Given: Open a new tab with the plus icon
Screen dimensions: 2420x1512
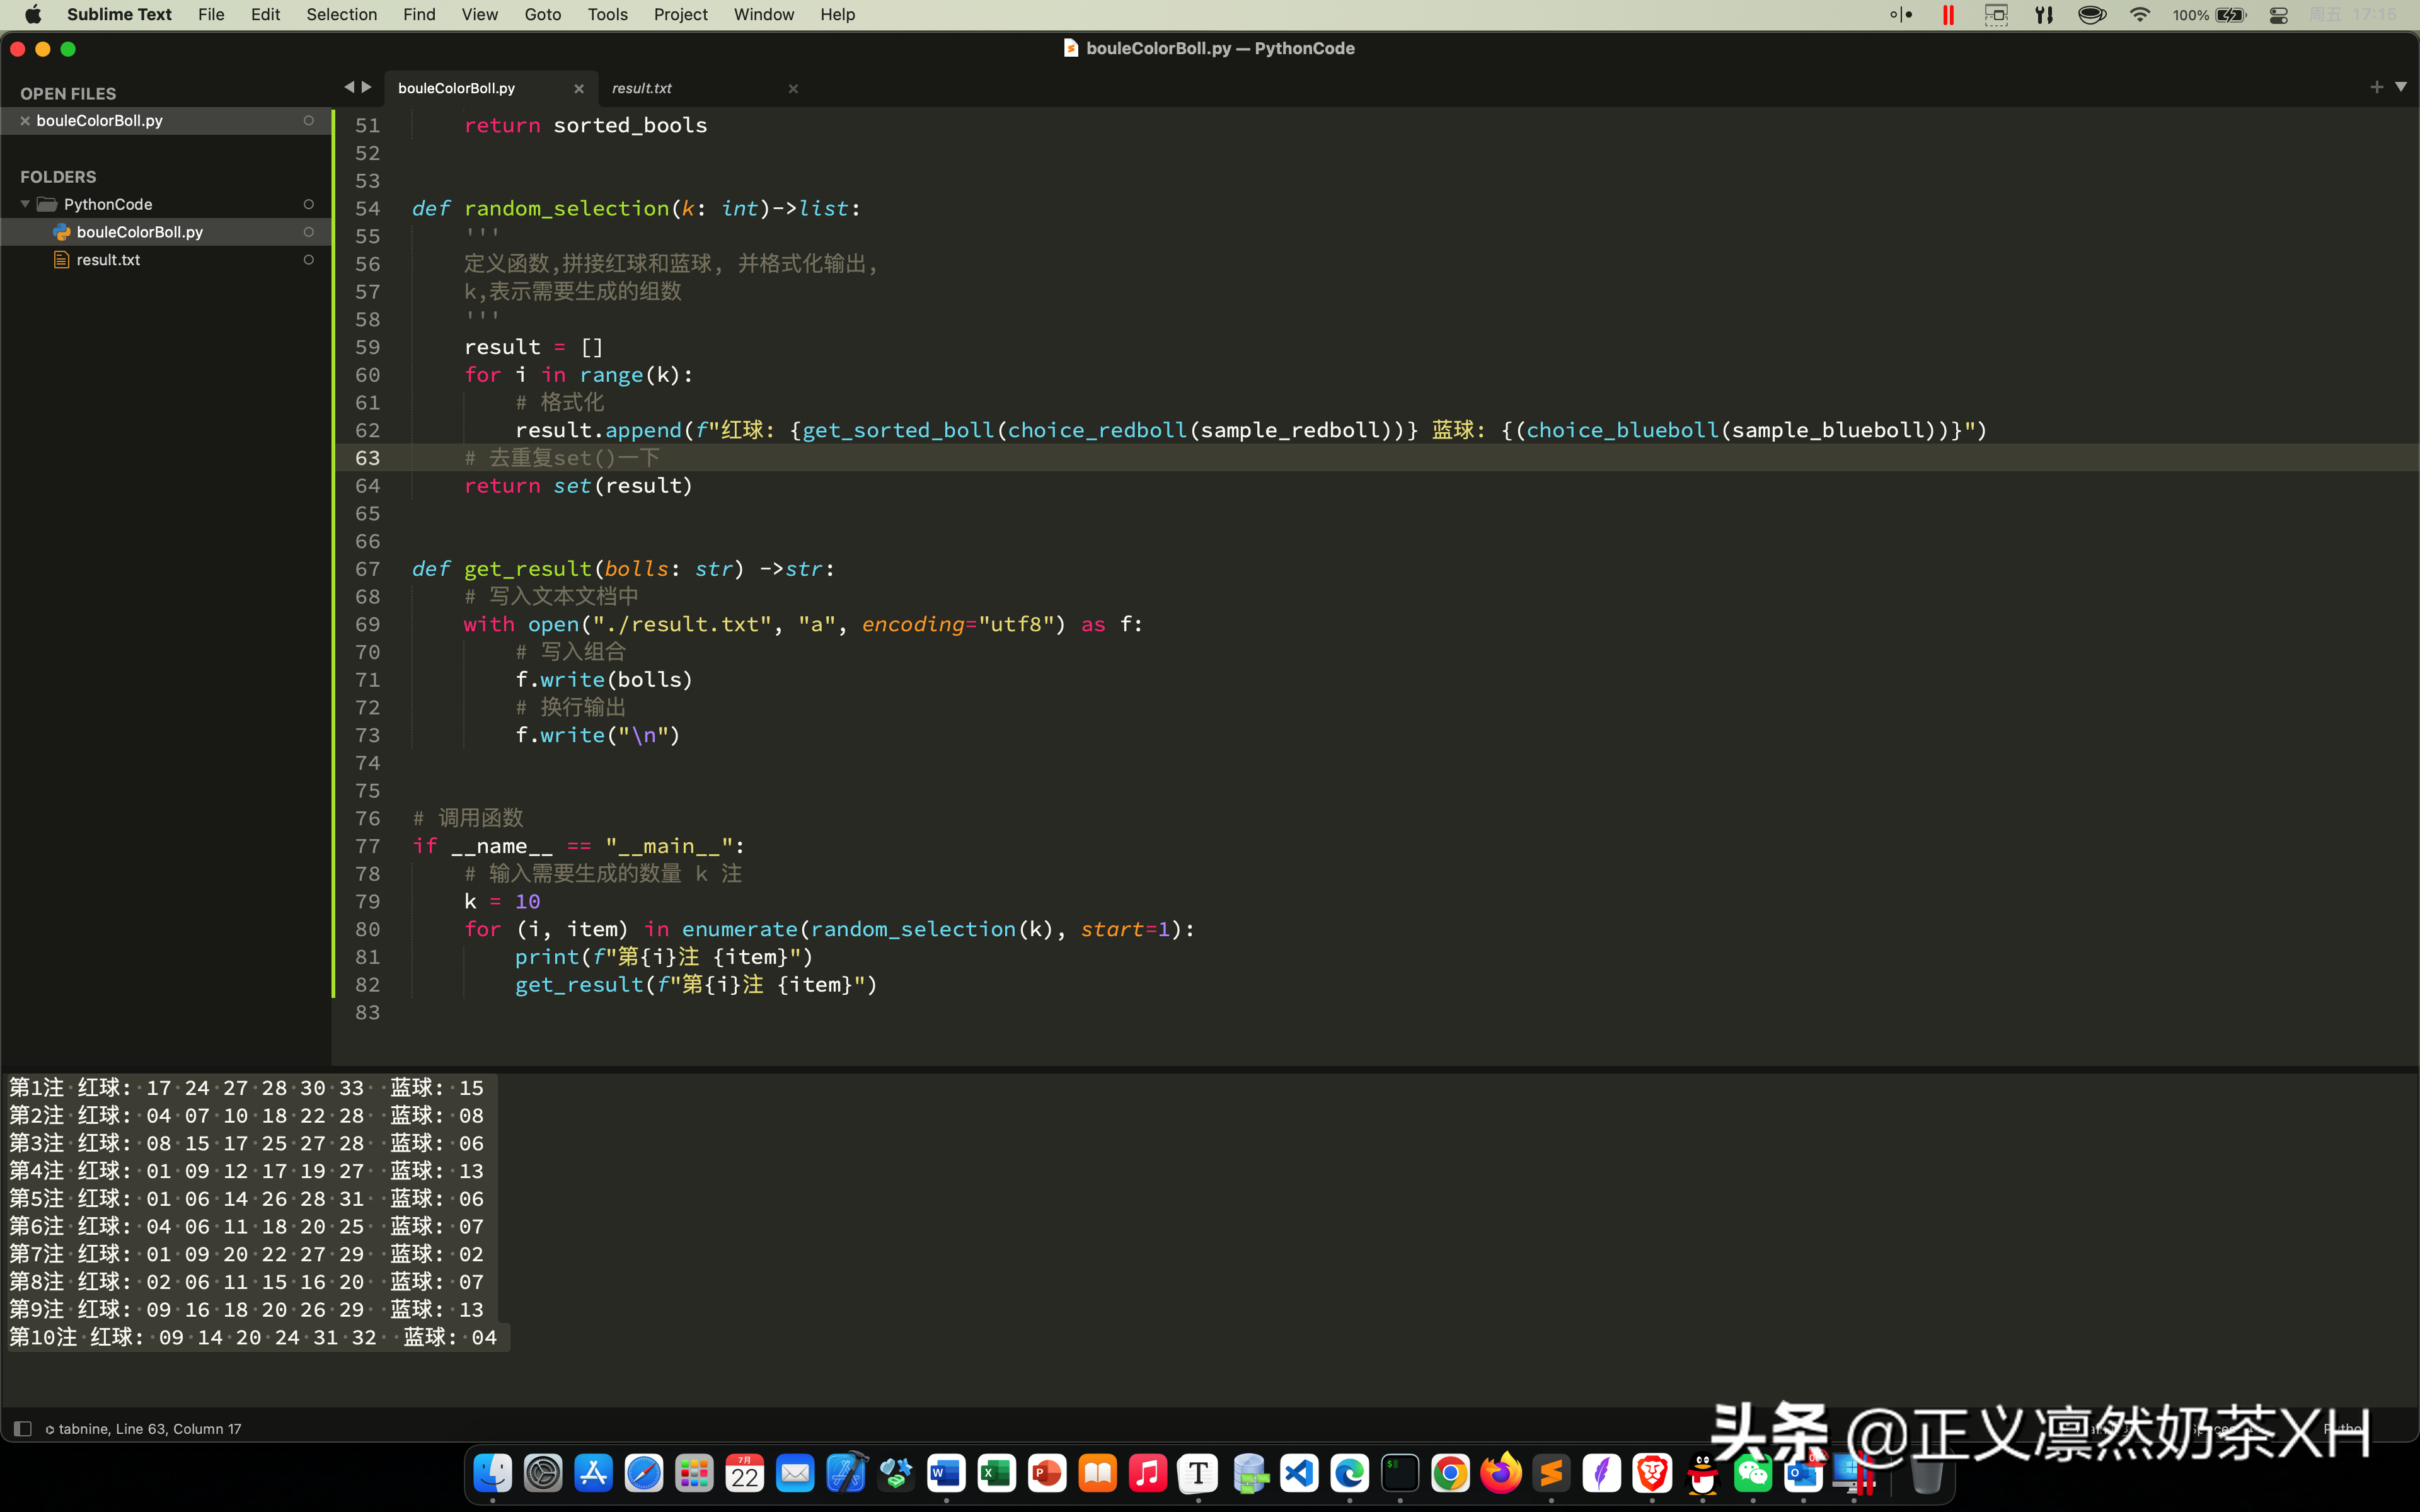Looking at the screenshot, I should (2377, 86).
